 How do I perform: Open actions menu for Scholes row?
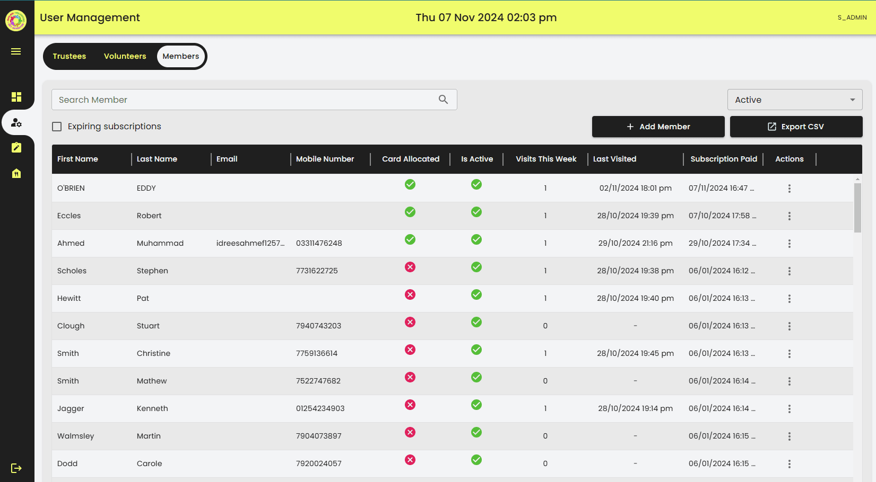click(789, 271)
